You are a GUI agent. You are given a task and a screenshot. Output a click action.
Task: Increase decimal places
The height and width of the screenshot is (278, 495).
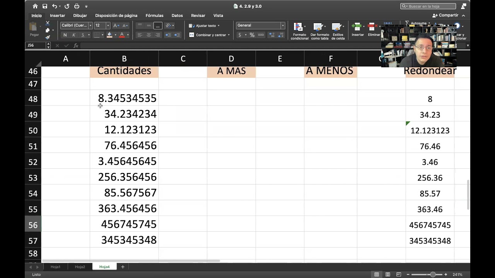click(x=272, y=35)
